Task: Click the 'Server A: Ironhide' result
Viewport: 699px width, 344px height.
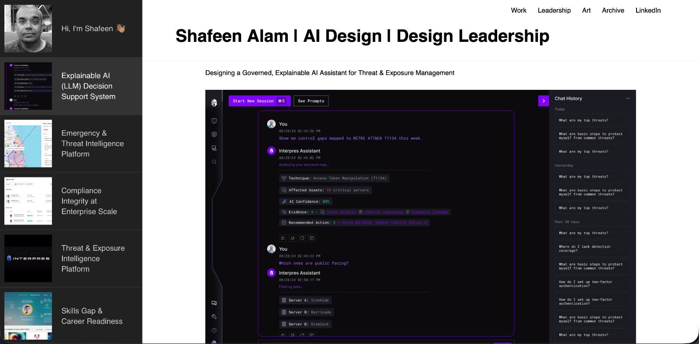Action: coord(305,300)
